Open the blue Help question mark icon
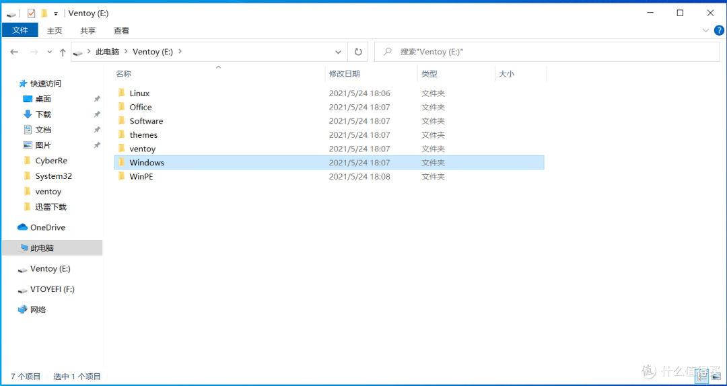Screen dimensions: 727x386 (719, 30)
